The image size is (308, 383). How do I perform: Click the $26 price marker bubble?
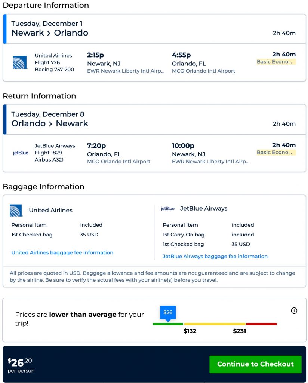pos(168,312)
